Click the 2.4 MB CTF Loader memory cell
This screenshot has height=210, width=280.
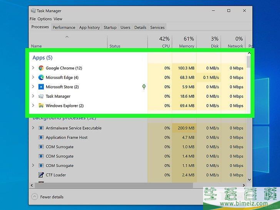point(184,175)
